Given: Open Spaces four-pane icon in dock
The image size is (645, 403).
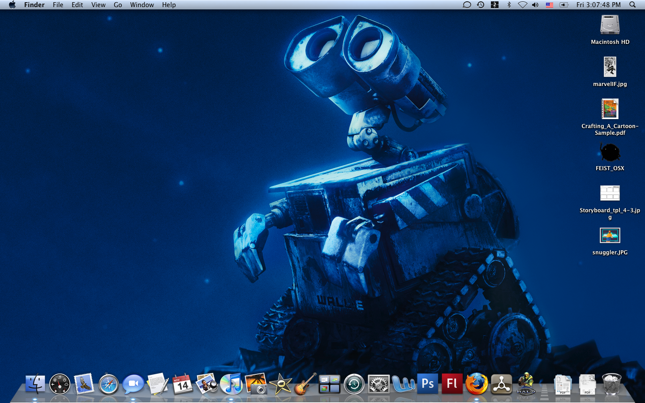Looking at the screenshot, I should point(330,384).
